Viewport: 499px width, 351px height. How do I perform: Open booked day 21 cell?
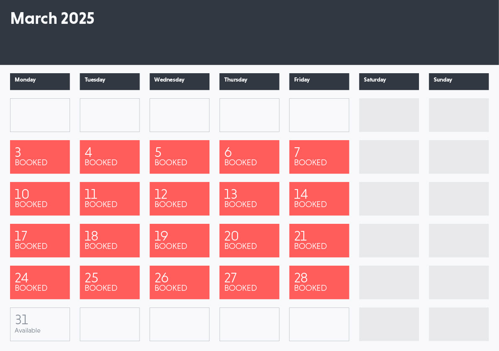(319, 241)
